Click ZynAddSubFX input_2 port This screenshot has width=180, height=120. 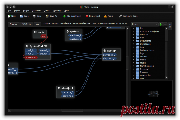point(31,54)
